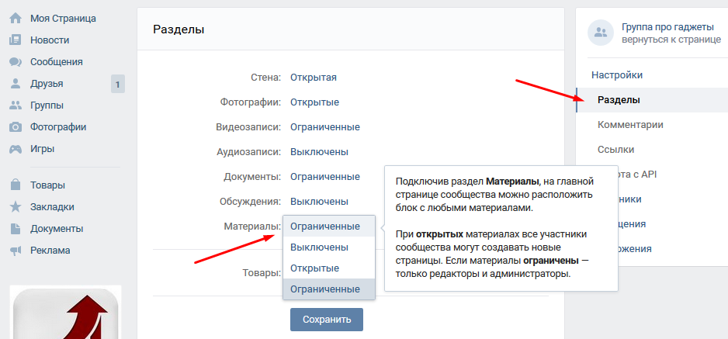728x339 pixels.
Task: Click the newspaper icon beside Новости
Action: 16,40
